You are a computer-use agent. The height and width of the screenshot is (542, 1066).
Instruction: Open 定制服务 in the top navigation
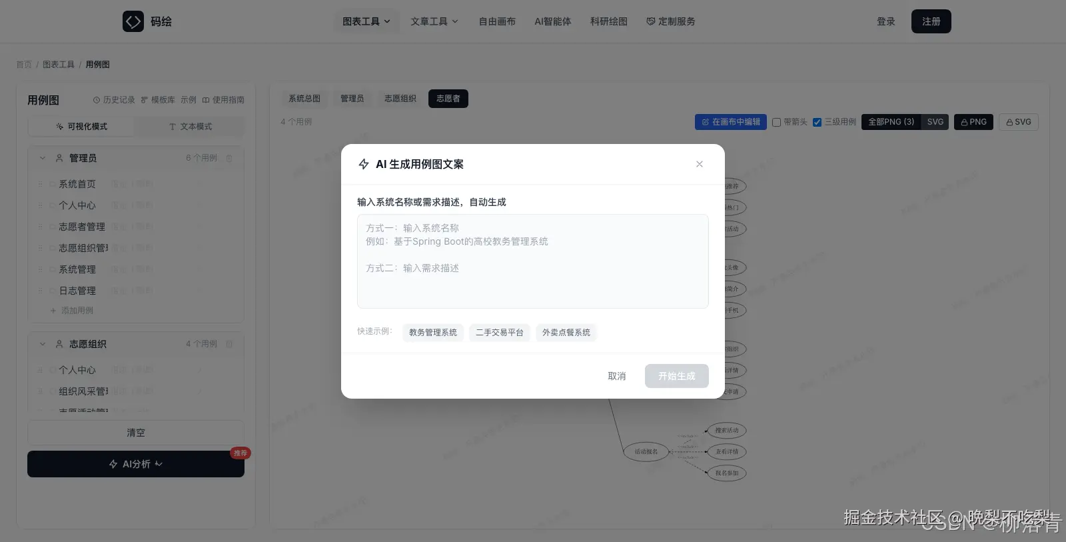coord(671,21)
